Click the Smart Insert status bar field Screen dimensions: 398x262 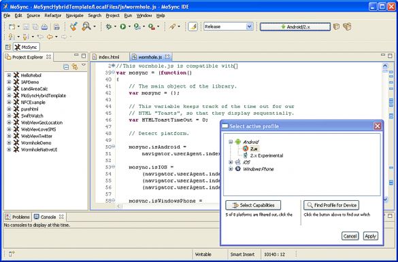[242, 255]
